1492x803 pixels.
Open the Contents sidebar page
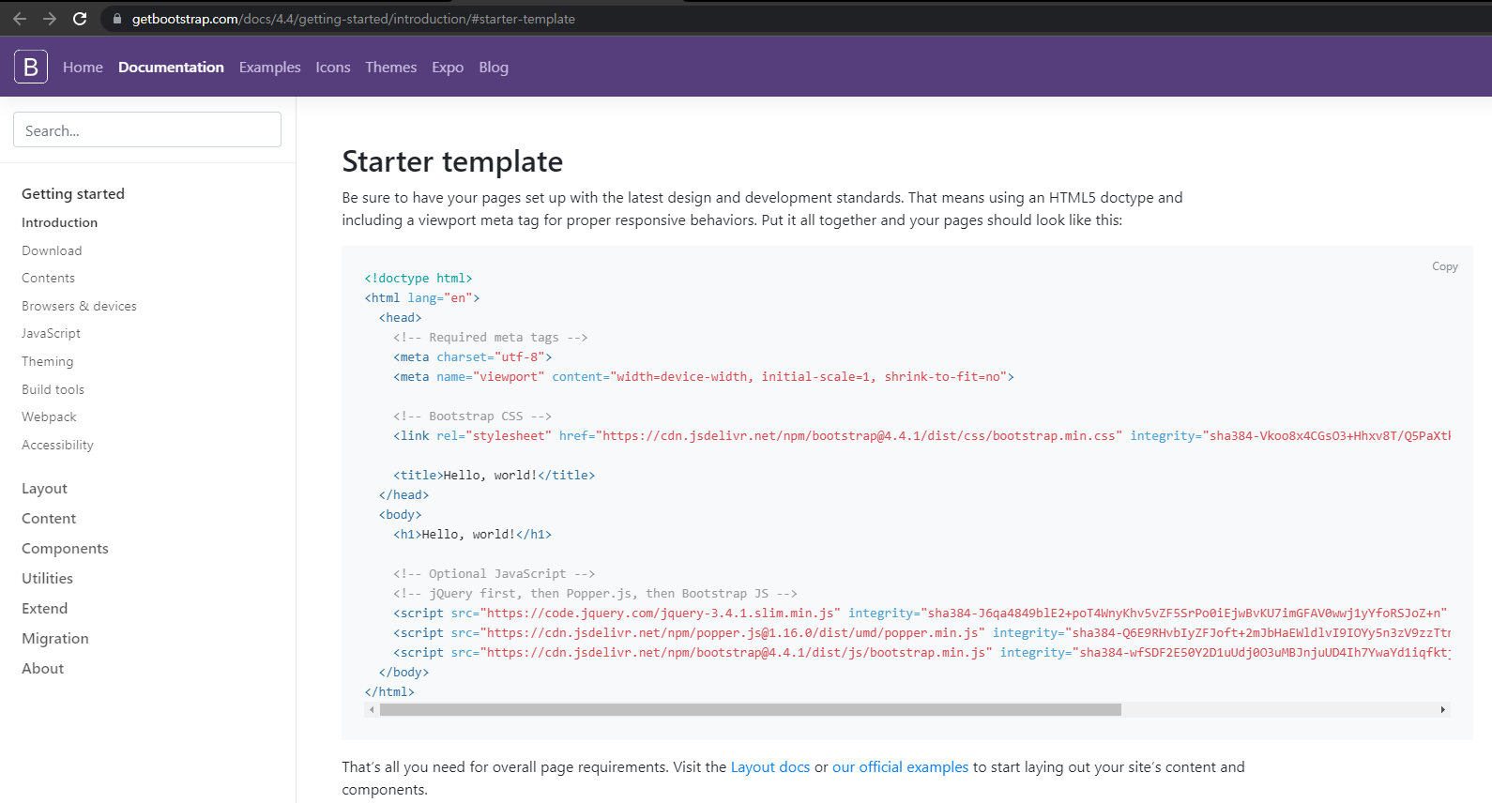[48, 278]
